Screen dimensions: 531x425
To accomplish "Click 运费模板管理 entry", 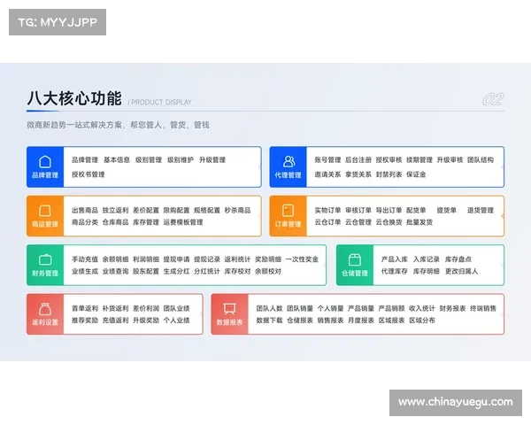I will 183,222.
